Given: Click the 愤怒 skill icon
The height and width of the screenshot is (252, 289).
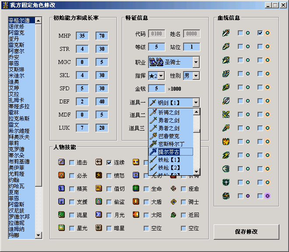Looking at the screenshot, I should pyautogui.click(x=99, y=175).
